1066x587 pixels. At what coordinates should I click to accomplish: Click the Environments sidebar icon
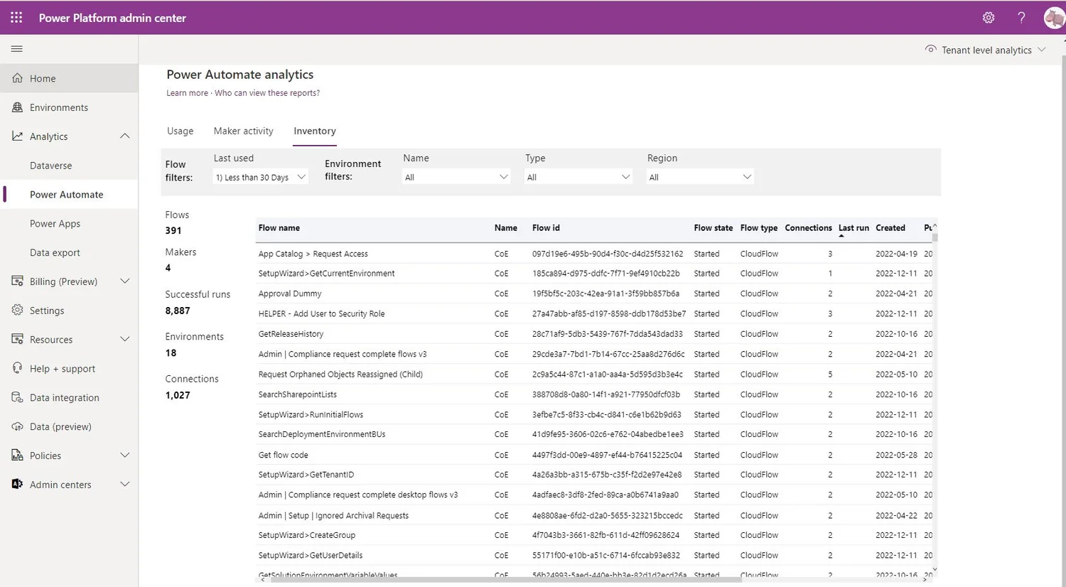click(x=17, y=107)
